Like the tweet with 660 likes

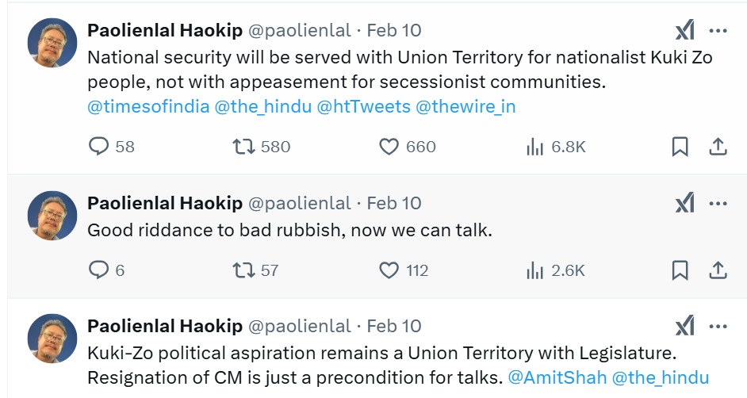click(x=389, y=147)
